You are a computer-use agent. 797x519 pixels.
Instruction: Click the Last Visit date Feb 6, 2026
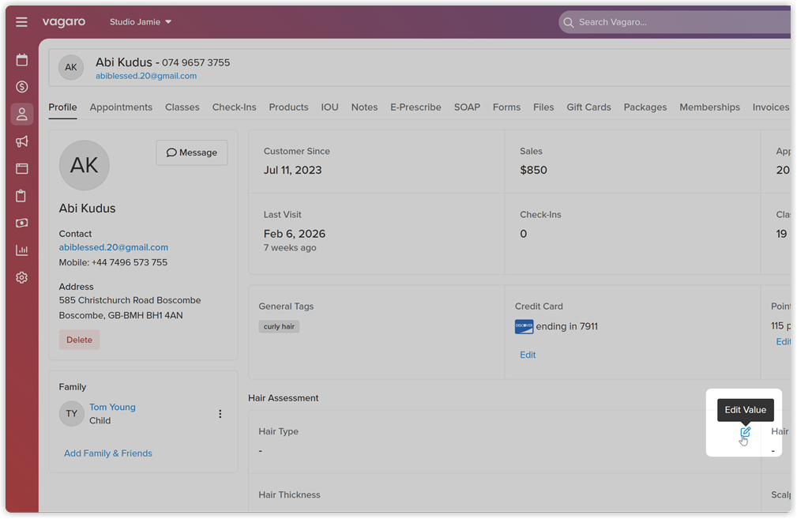[295, 234]
